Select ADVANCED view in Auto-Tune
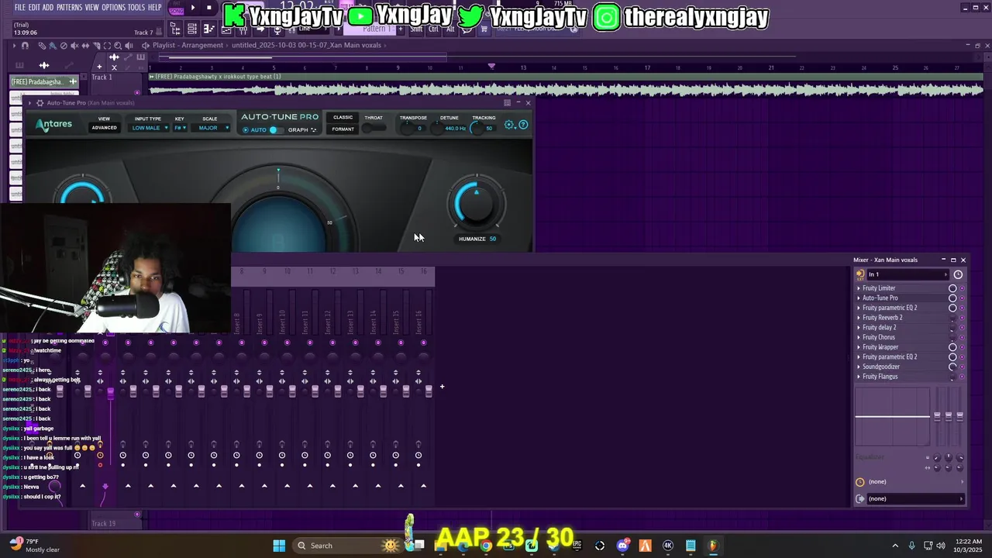 point(104,128)
